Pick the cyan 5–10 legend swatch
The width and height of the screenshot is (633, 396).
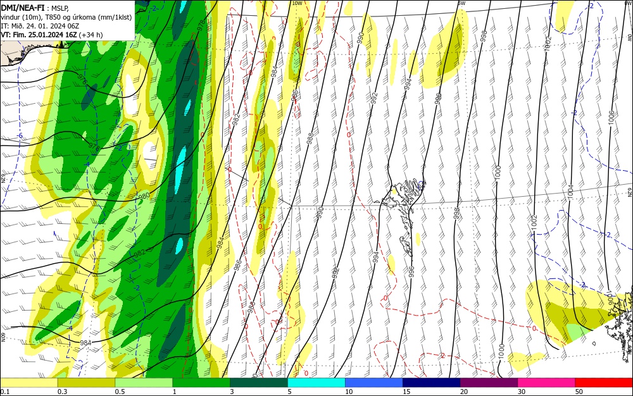316,382
